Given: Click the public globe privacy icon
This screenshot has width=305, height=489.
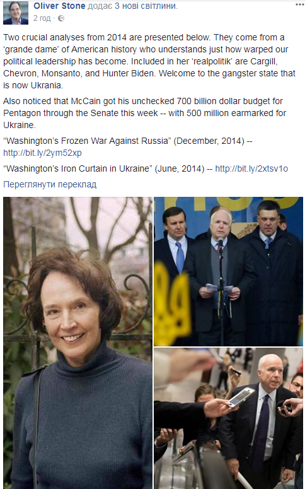Looking at the screenshot, I should click(61, 18).
